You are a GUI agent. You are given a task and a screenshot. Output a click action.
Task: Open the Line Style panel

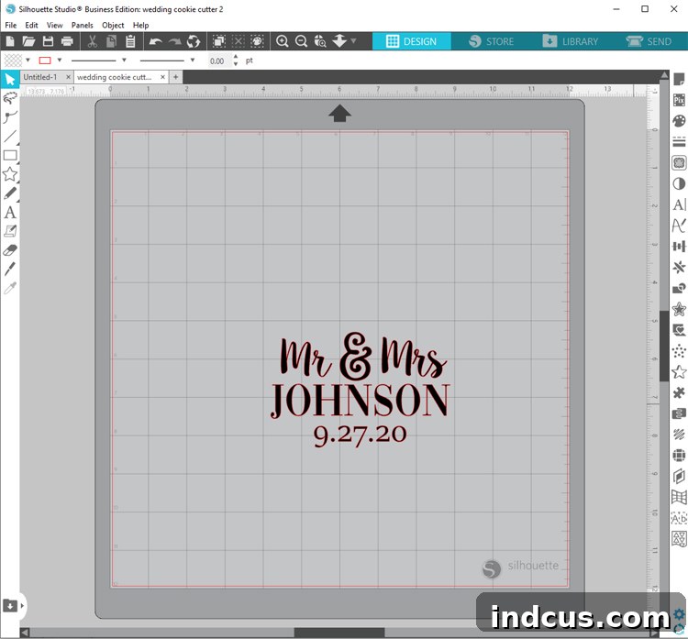pos(679,142)
